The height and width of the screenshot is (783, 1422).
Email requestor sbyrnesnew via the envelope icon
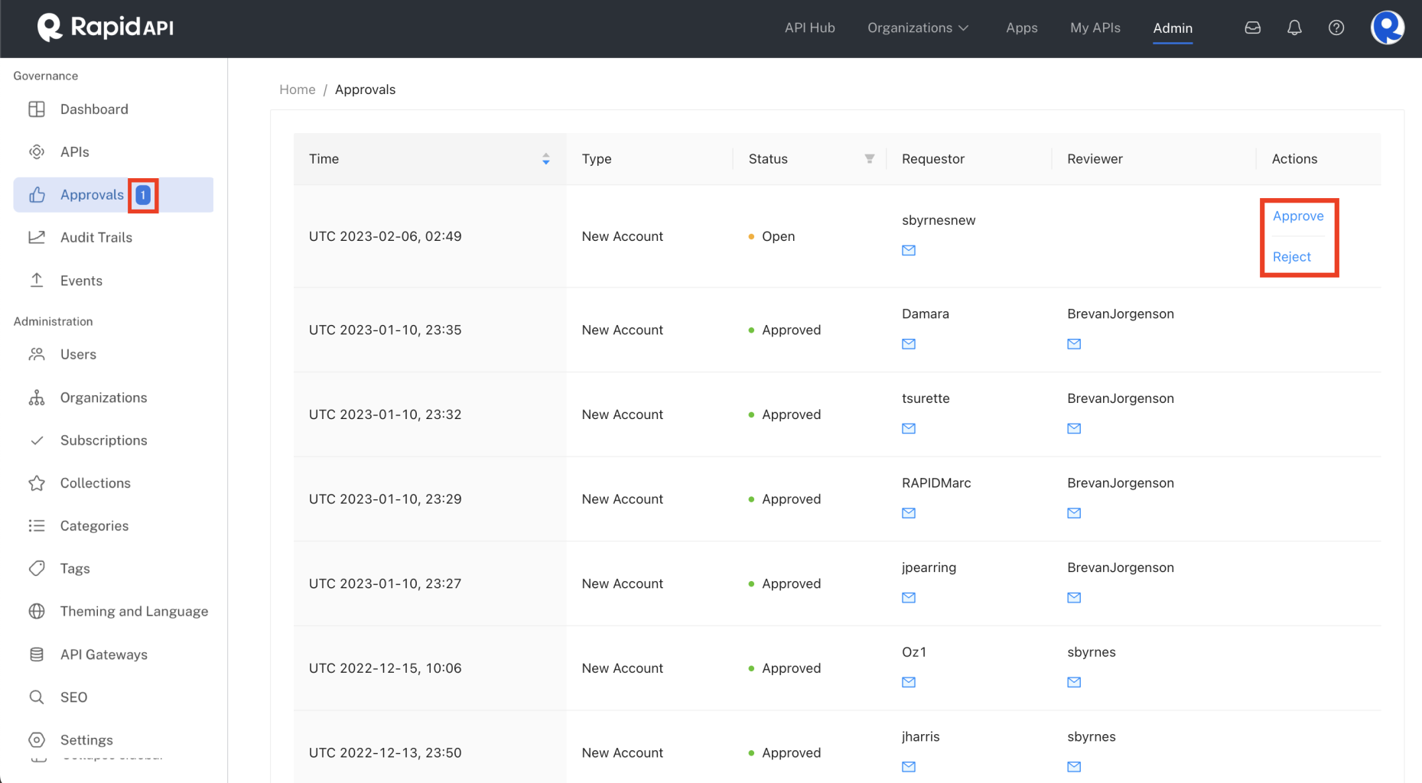point(909,250)
